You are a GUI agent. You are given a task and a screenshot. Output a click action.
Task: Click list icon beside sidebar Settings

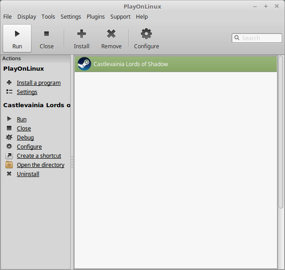9,92
